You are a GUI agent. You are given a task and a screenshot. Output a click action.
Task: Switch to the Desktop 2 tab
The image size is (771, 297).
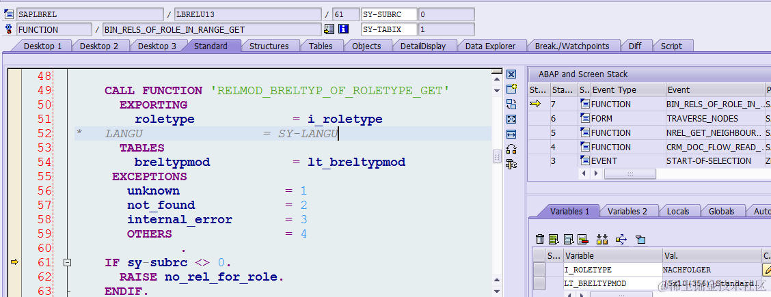(x=99, y=46)
